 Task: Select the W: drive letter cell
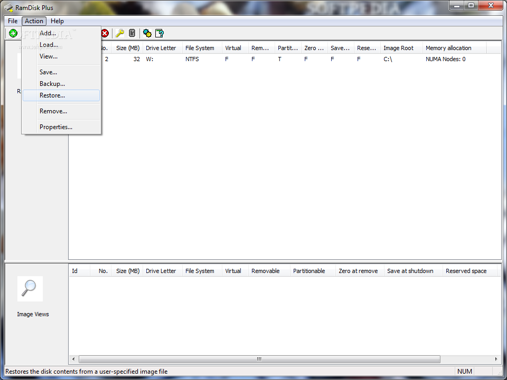tap(149, 59)
